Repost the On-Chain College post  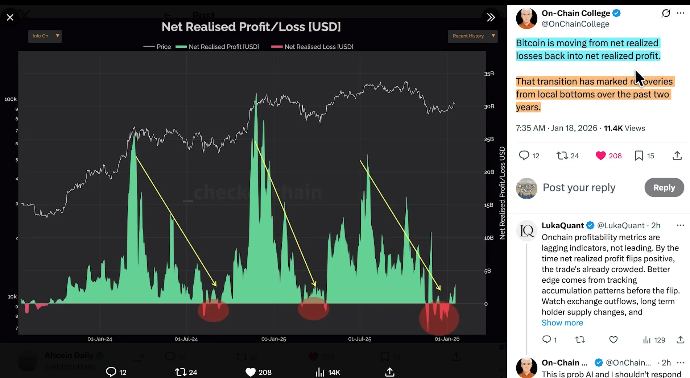[562, 156]
